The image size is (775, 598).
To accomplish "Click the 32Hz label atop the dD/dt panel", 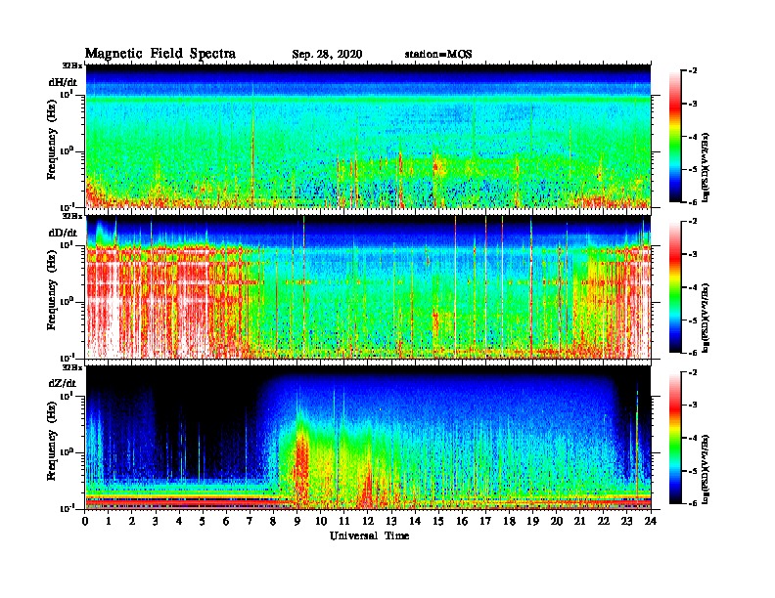I will click(71, 216).
